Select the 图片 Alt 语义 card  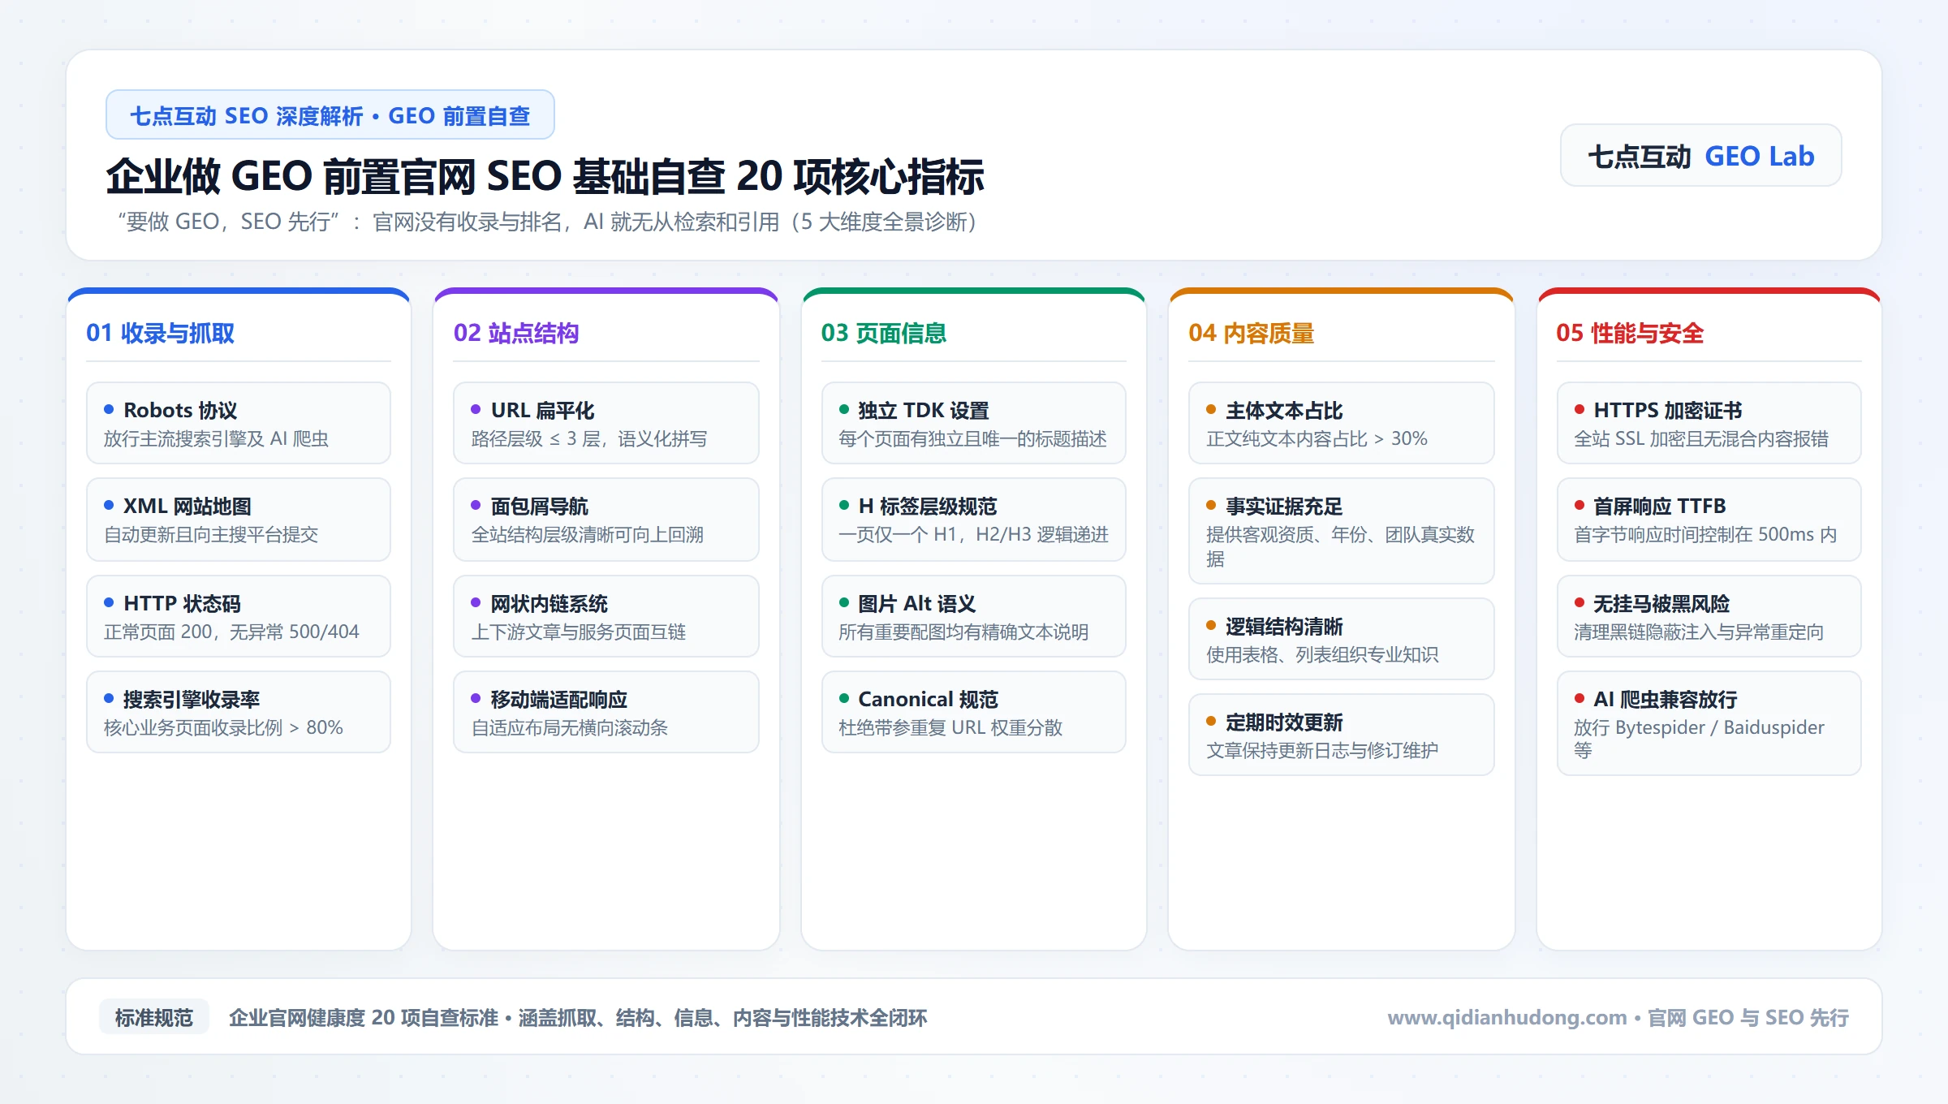pos(974,616)
